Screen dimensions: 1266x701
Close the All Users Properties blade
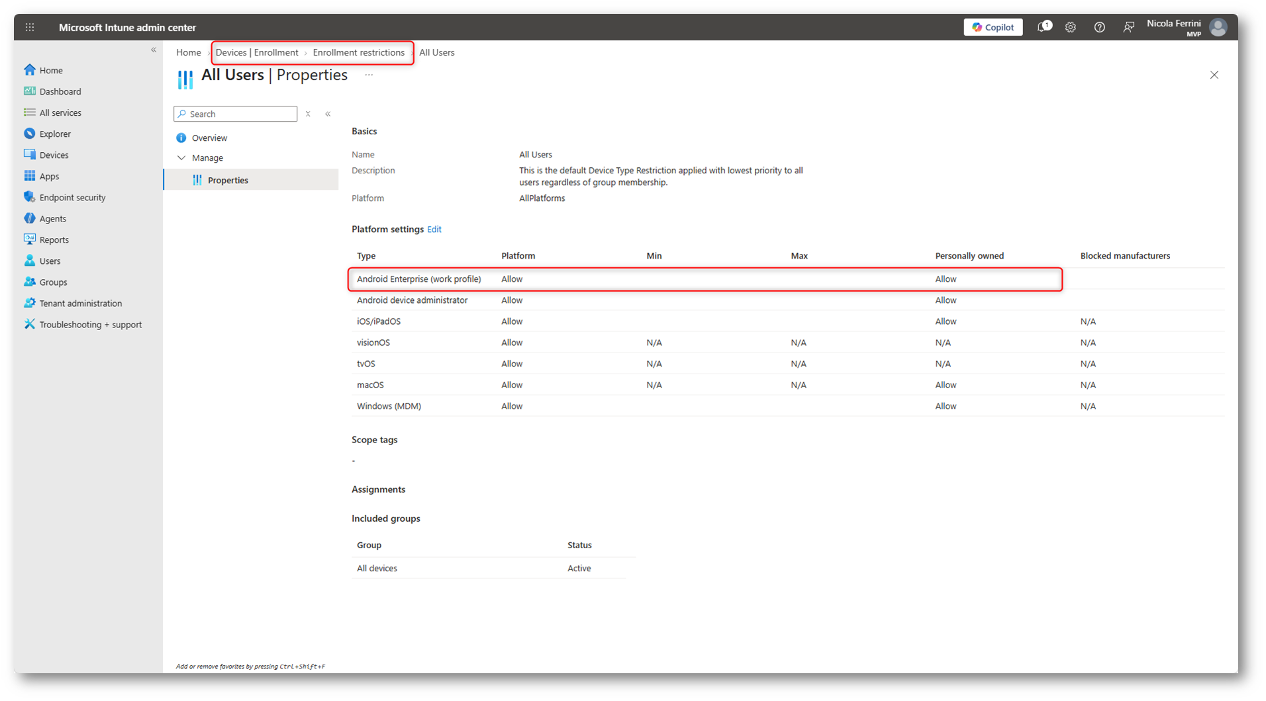coord(1214,75)
